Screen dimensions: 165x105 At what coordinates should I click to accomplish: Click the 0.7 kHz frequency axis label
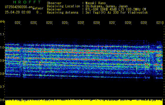[2, 87]
